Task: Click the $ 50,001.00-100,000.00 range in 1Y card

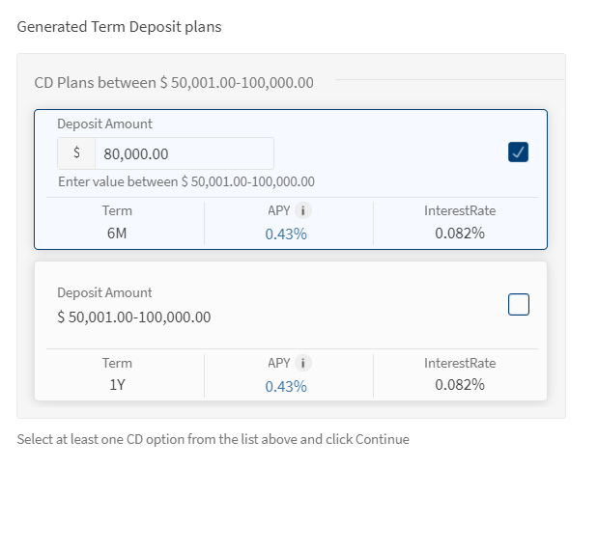Action: [x=133, y=317]
